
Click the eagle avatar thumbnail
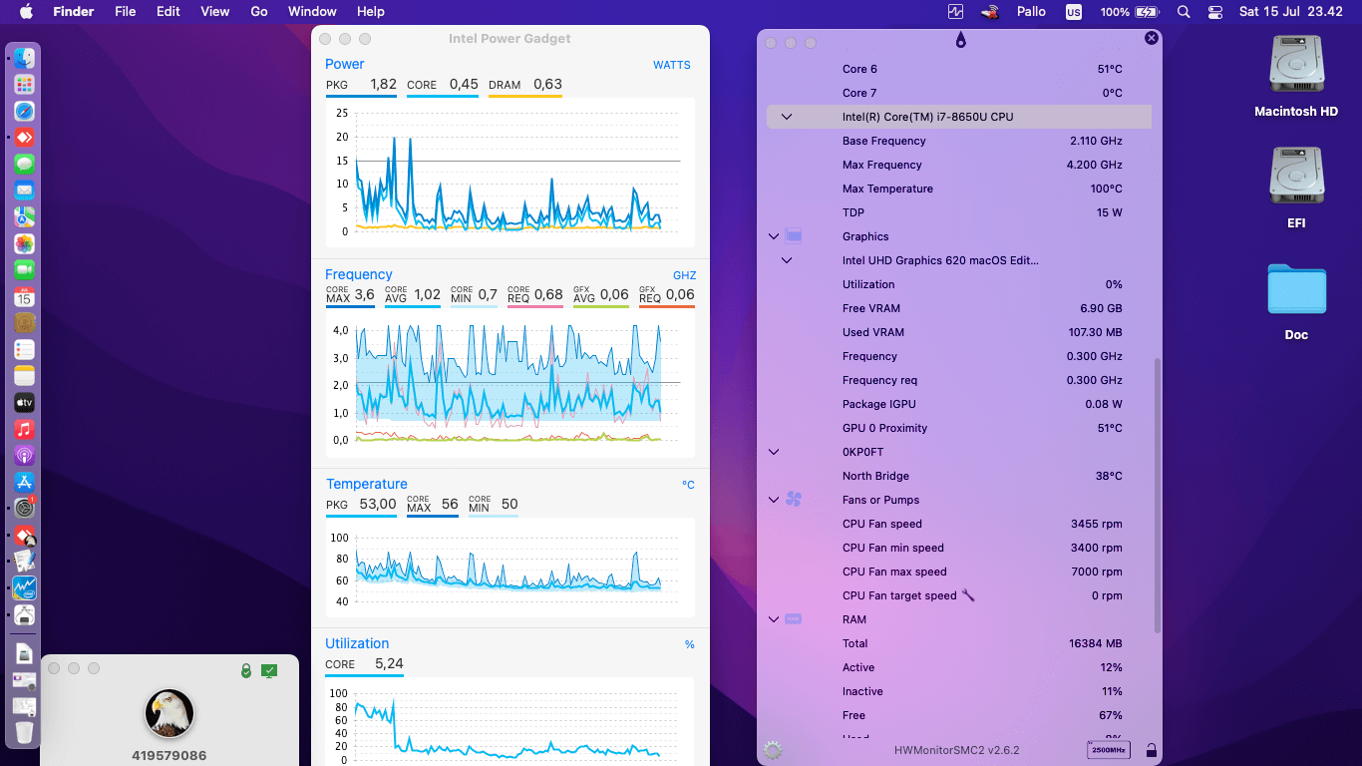(170, 713)
